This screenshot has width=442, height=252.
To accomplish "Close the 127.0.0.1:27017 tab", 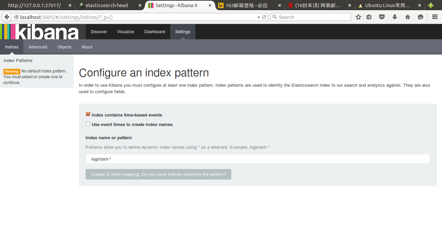I will tap(70, 5).
